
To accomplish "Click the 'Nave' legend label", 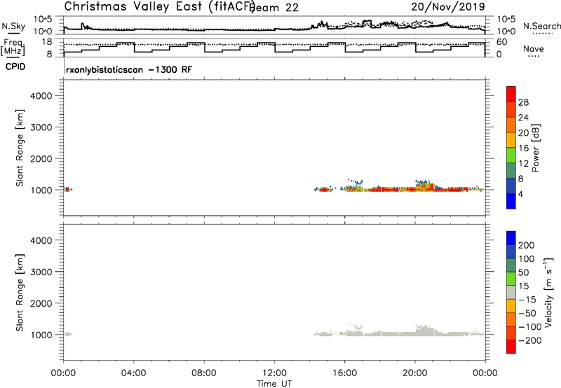I will point(534,49).
